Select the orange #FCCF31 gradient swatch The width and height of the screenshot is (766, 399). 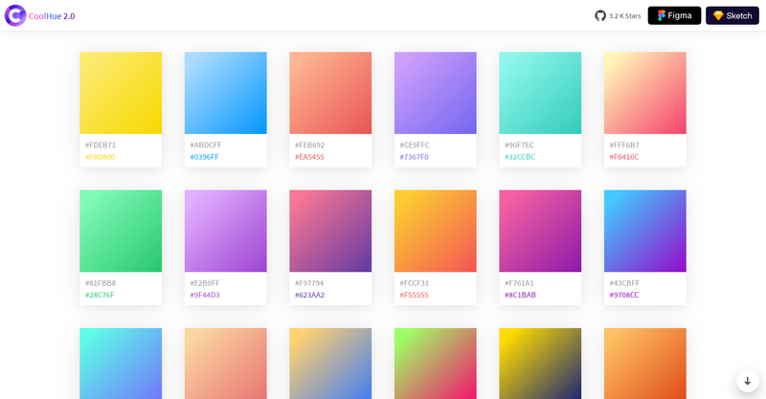pos(436,231)
